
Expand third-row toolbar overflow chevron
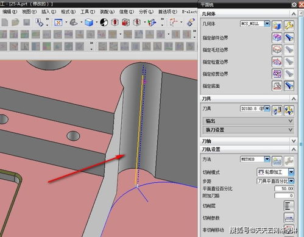[91, 43]
